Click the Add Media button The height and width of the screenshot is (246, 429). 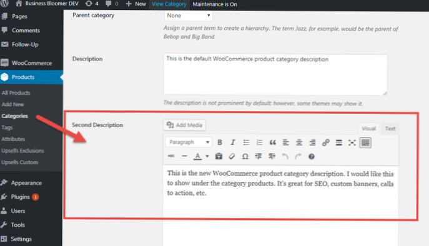tap(184, 125)
